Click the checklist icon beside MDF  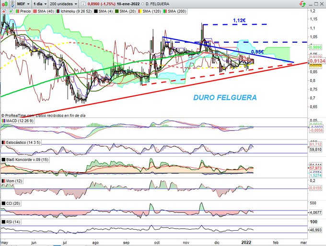(12, 4)
